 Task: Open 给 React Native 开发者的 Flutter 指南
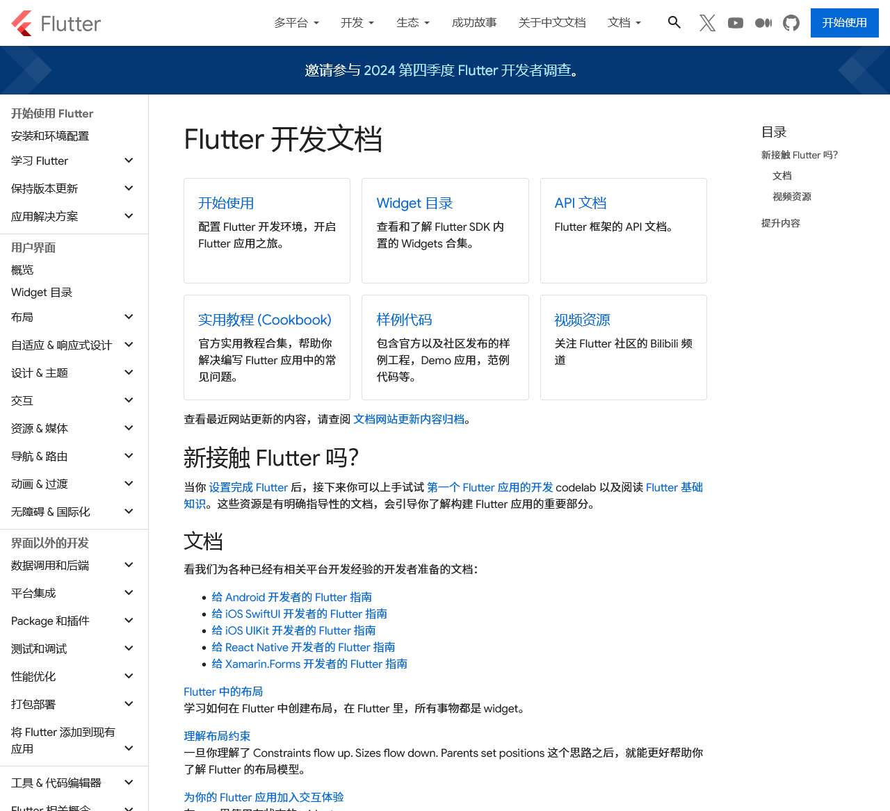303,647
